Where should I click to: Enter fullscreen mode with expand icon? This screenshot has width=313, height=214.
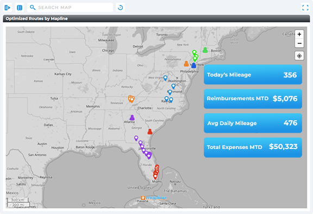305,8
